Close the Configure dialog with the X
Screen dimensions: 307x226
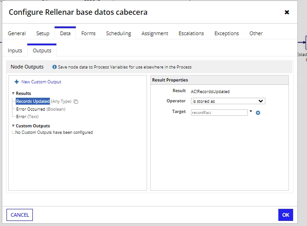point(287,13)
